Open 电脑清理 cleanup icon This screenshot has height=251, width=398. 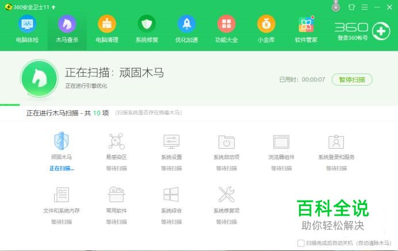[107, 24]
